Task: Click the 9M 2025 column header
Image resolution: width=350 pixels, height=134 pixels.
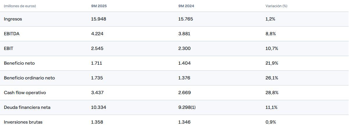Action: click(99, 6)
